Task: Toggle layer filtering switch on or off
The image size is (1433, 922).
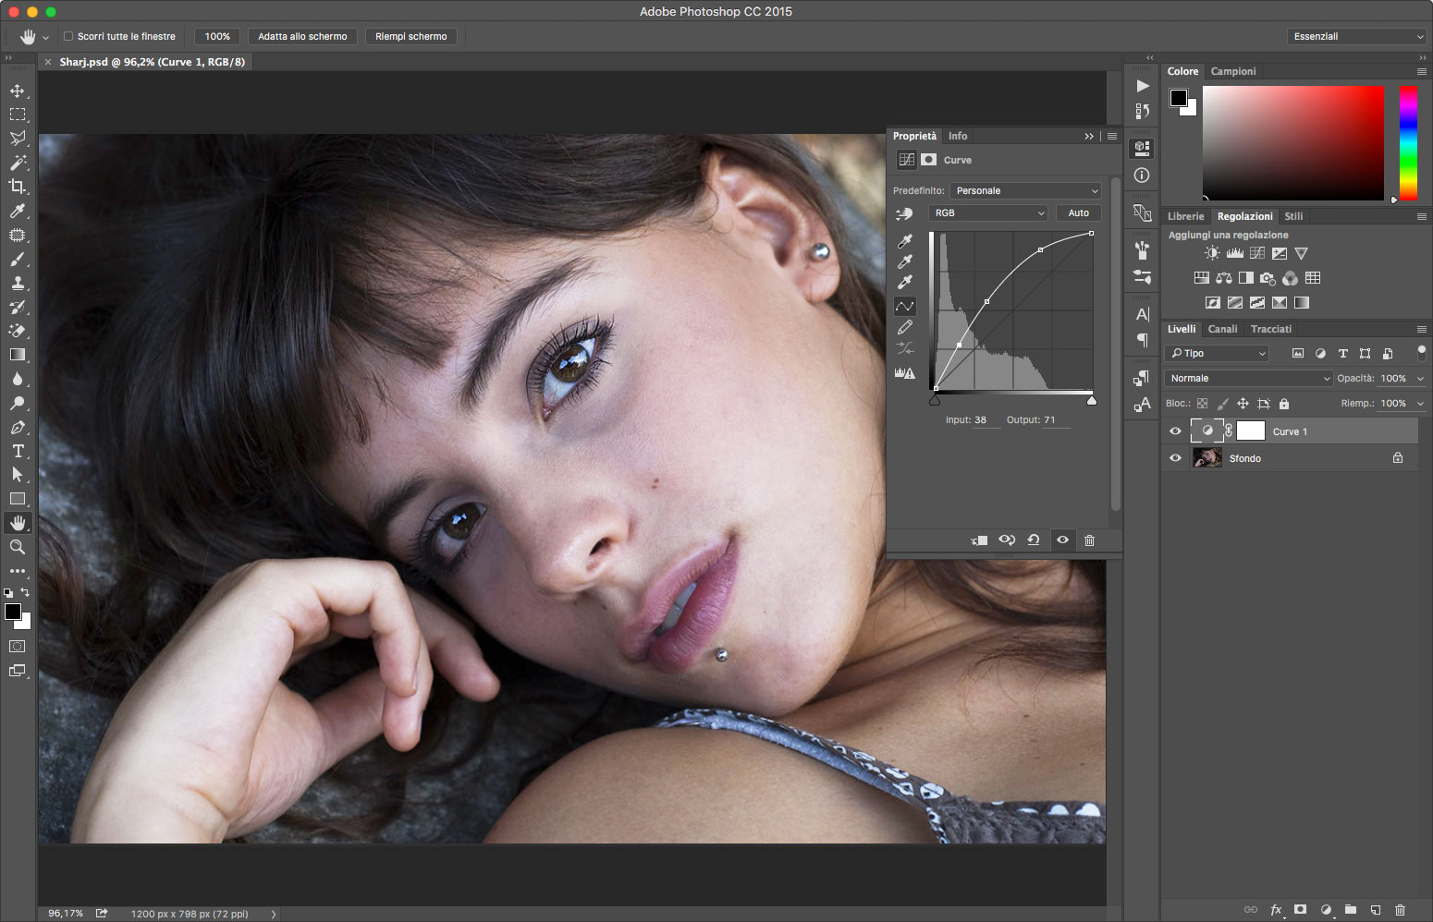Action: pyautogui.click(x=1421, y=352)
